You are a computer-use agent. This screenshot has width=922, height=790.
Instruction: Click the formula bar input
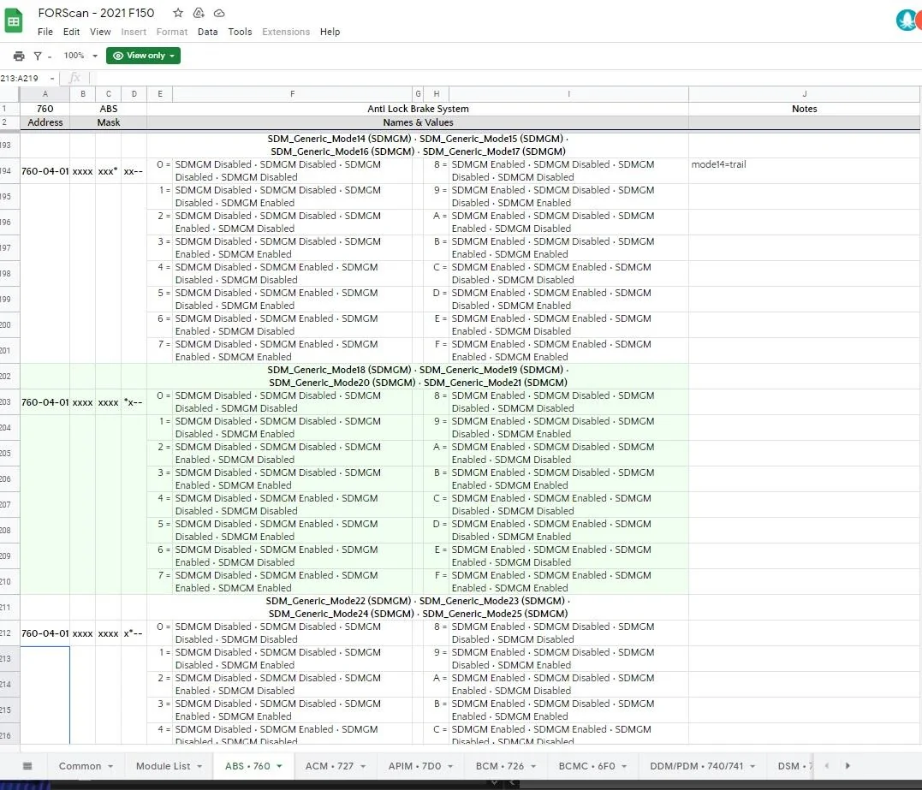click(506, 78)
